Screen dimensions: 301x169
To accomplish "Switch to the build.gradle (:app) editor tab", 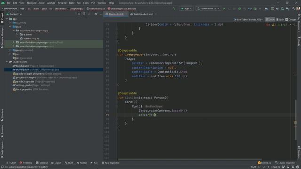I will tap(143, 14).
